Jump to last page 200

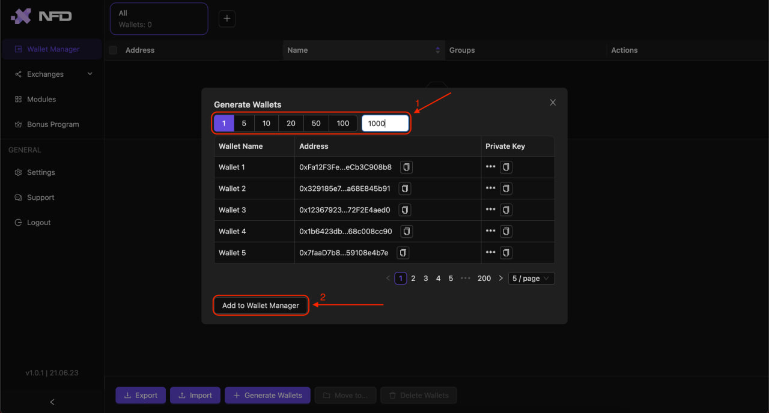(484, 279)
